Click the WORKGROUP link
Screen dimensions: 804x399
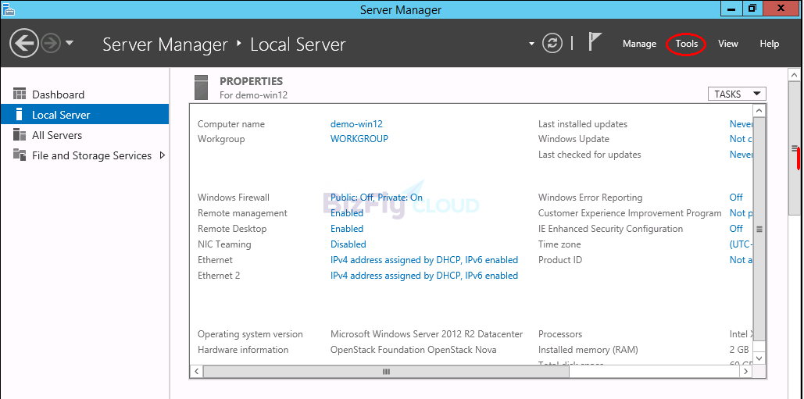(359, 139)
